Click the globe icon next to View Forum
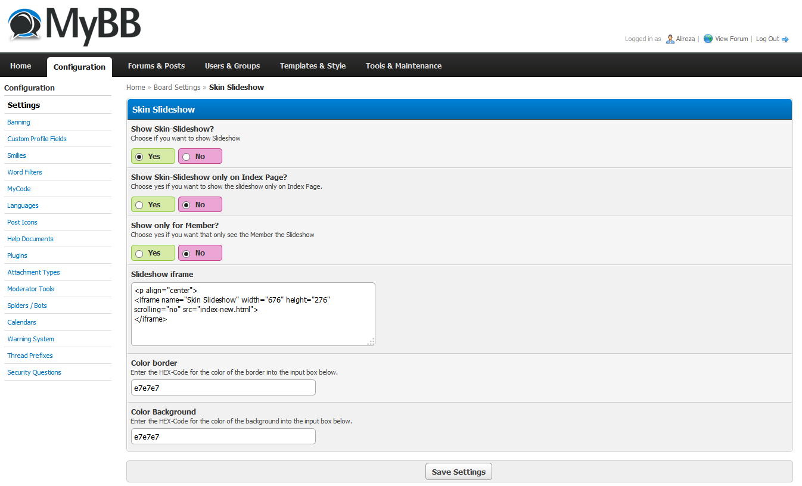The width and height of the screenshot is (802, 486). pyautogui.click(x=708, y=39)
